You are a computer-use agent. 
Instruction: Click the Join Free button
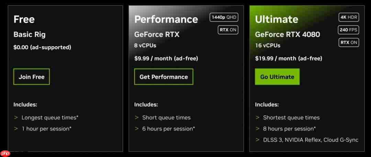click(x=32, y=77)
